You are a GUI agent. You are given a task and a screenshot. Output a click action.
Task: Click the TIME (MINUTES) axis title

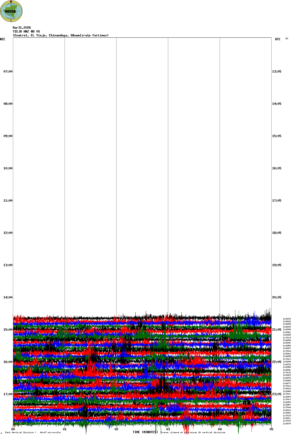click(145, 432)
